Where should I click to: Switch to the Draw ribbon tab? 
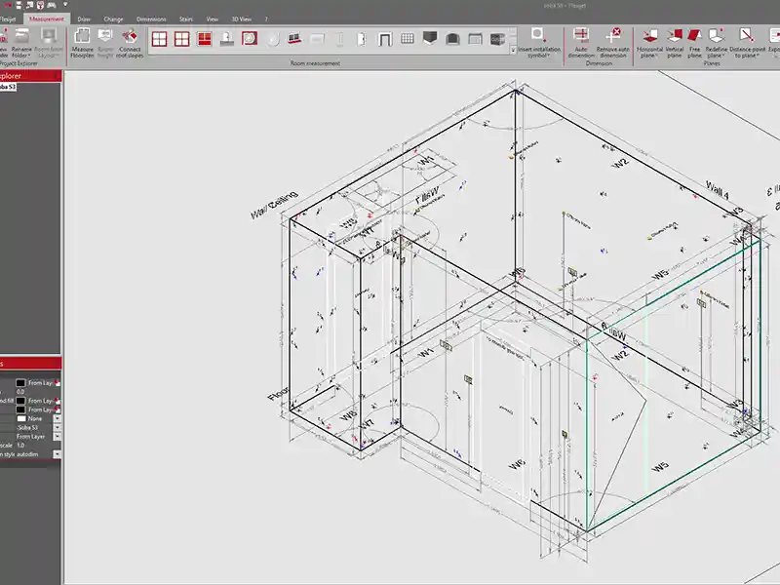pos(84,19)
